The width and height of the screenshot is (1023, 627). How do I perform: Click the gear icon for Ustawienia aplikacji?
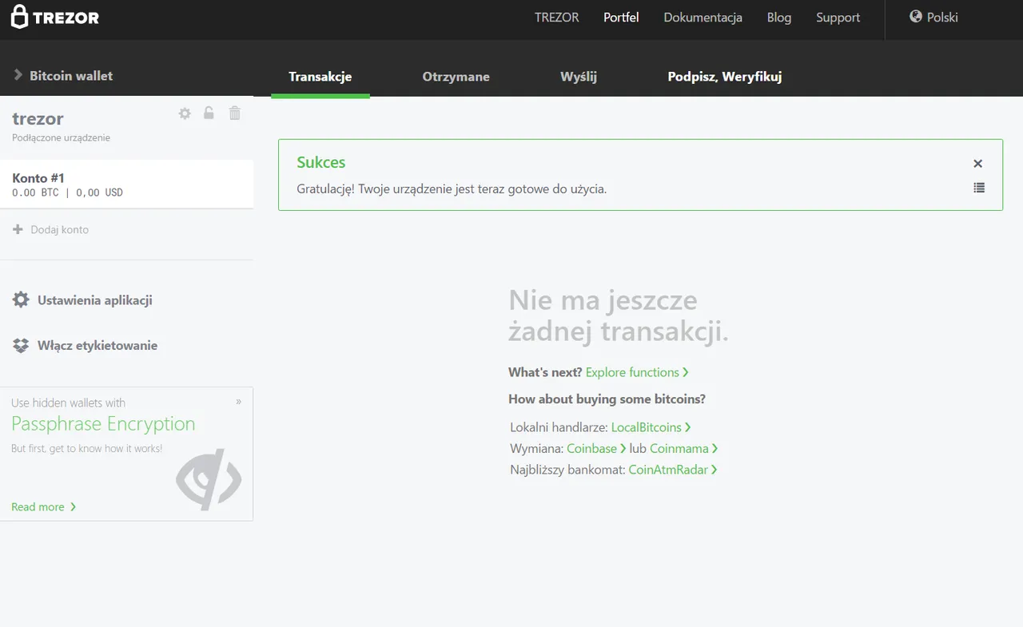21,300
